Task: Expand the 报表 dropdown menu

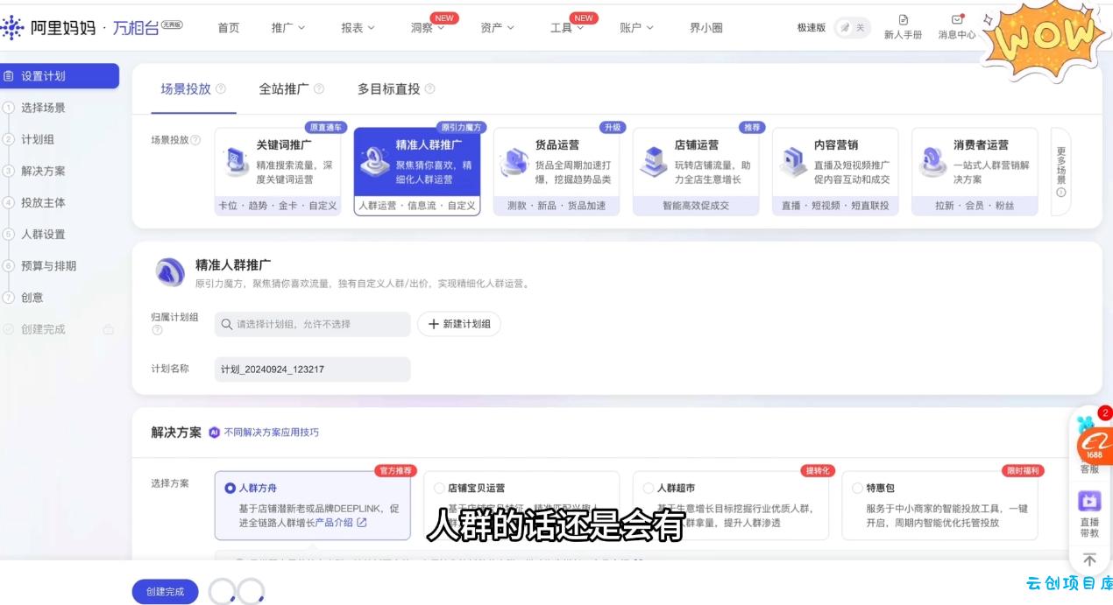Action: tap(358, 28)
